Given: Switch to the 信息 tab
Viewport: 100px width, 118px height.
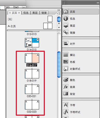Looking at the screenshot, I should click(26, 13).
